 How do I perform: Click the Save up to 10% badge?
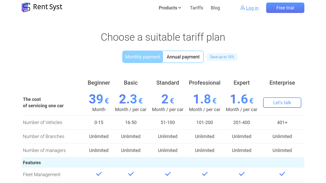[222, 57]
